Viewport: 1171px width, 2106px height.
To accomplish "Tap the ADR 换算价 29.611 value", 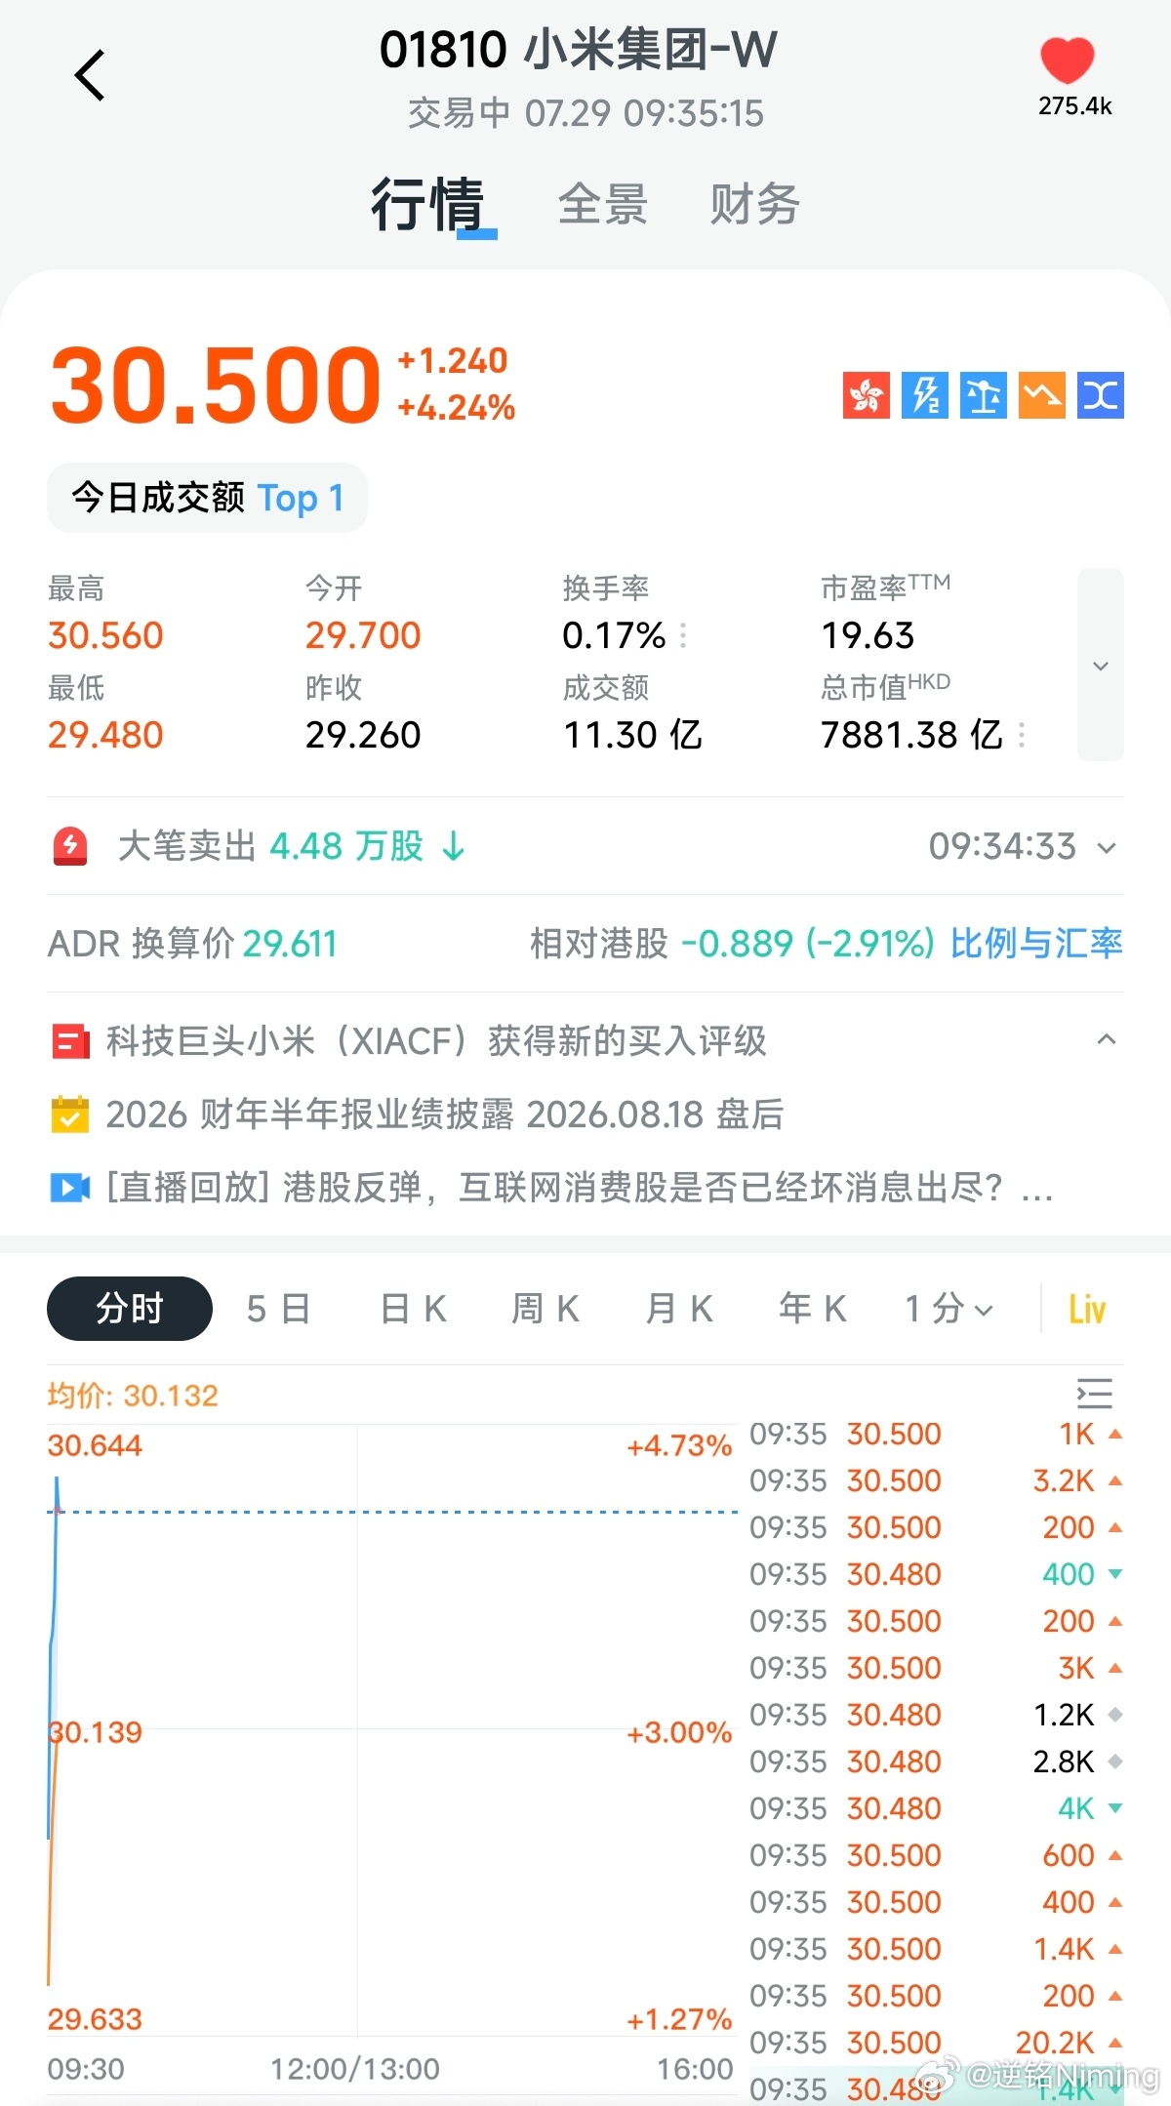I will pos(290,944).
